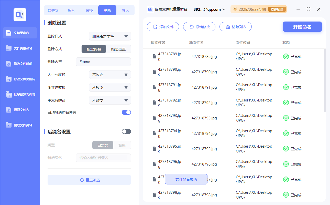330x205 pixels.
Task: Click the 状态 column header
Action: [x=286, y=43]
